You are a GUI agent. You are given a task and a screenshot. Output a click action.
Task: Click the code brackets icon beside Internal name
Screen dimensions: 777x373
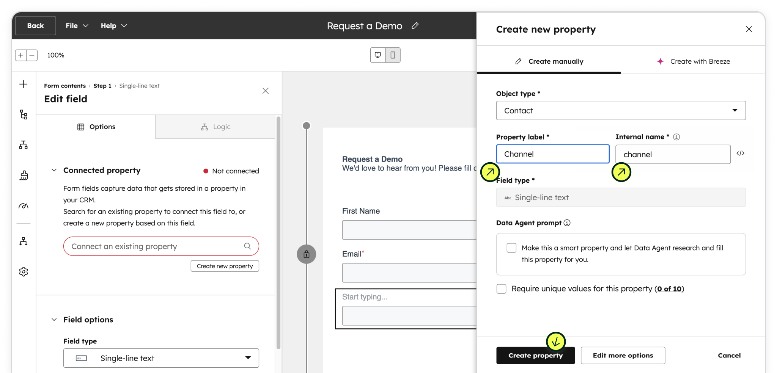[x=741, y=153]
